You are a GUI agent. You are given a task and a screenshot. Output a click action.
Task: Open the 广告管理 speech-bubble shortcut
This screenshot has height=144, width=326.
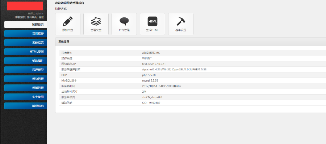click(x=124, y=24)
